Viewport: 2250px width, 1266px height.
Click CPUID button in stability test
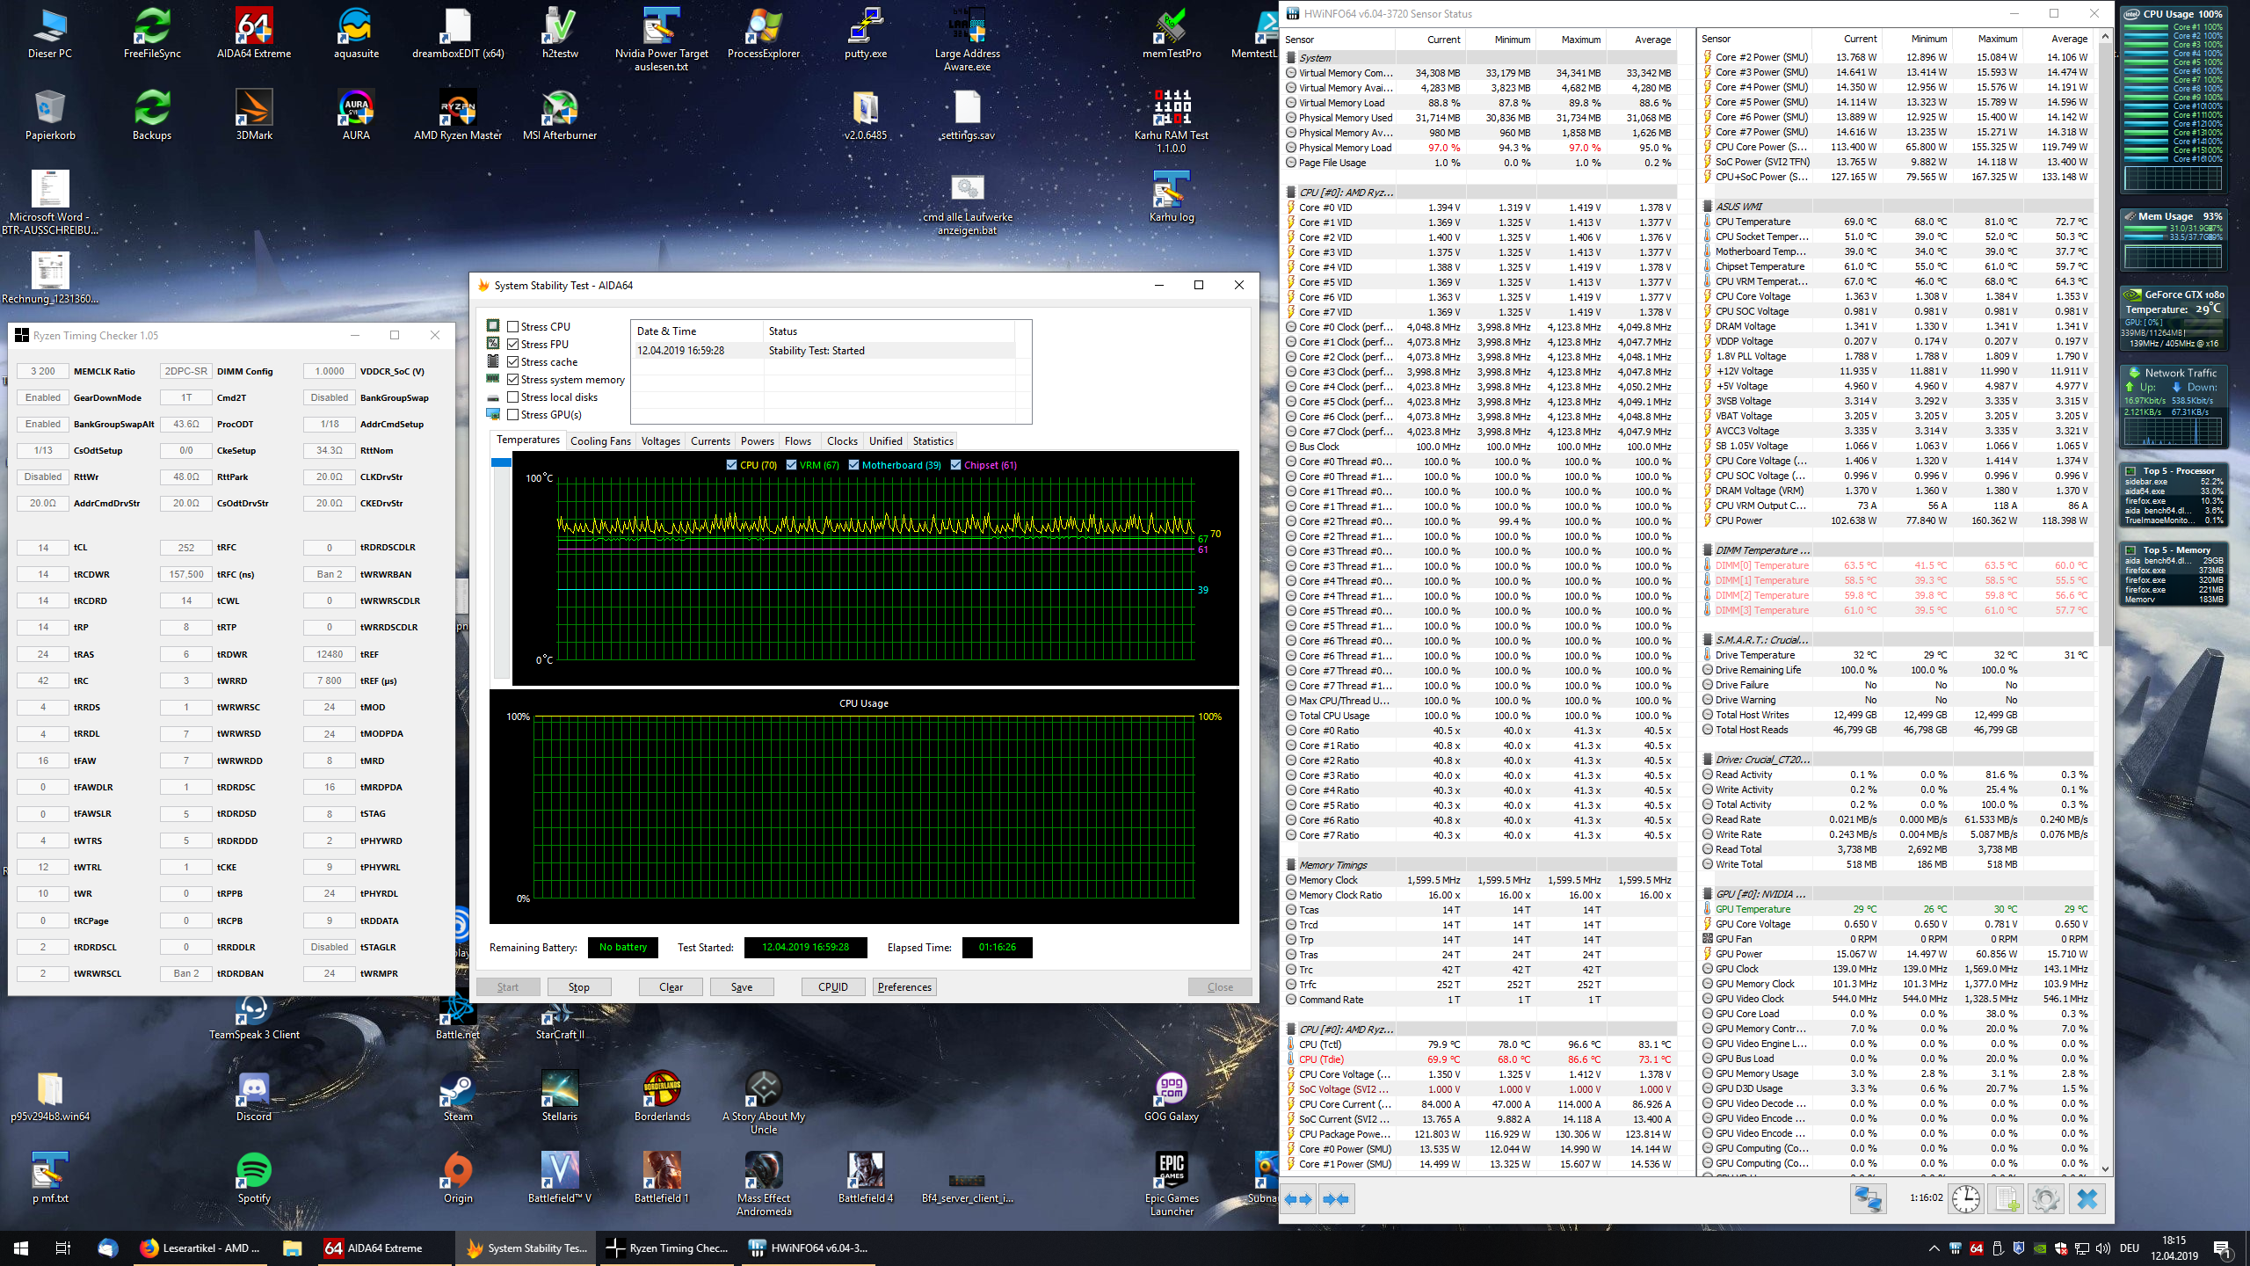click(833, 987)
